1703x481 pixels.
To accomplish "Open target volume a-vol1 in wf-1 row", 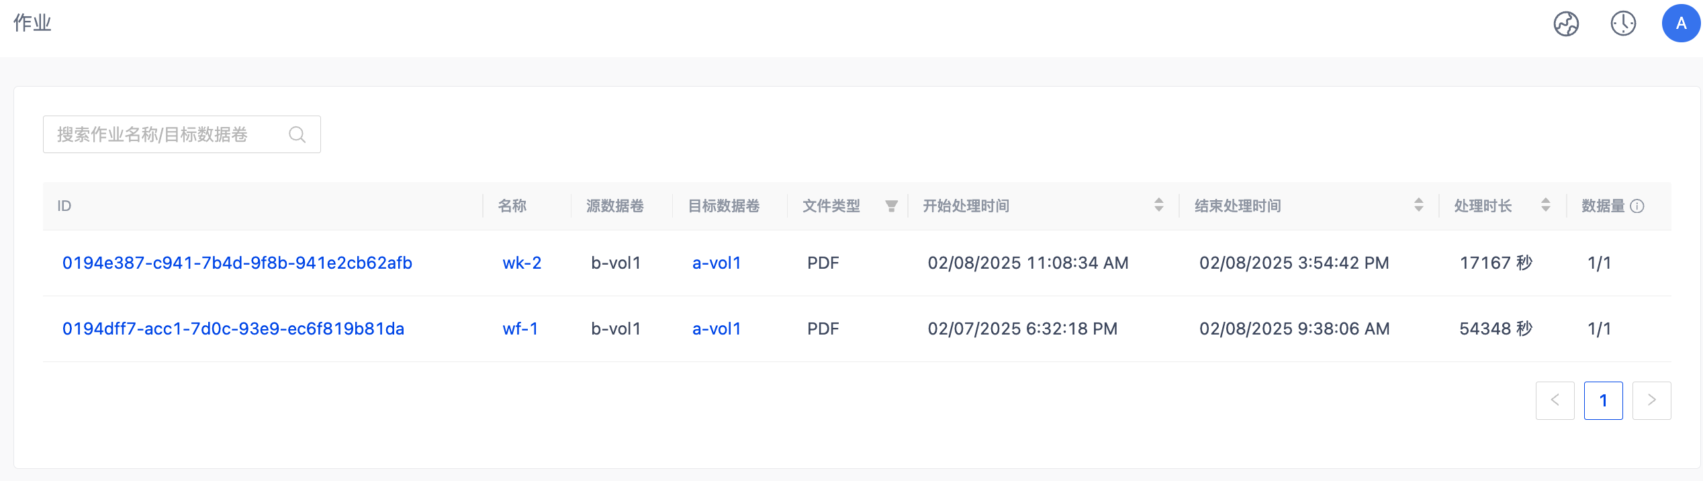I will [x=717, y=329].
